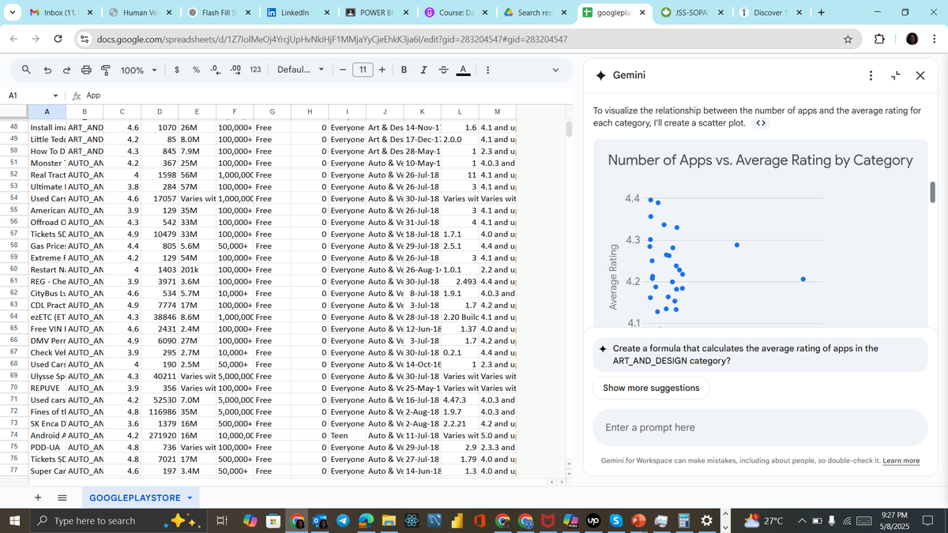Show the code for the scatter plot
This screenshot has height=533, width=948.
tap(760, 123)
